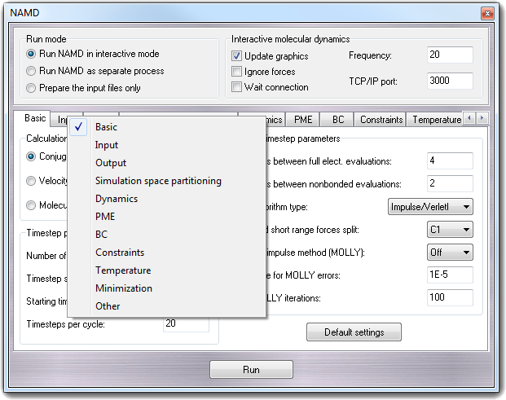Select Run NAMD as separate process
The width and height of the screenshot is (506, 400).
point(32,71)
